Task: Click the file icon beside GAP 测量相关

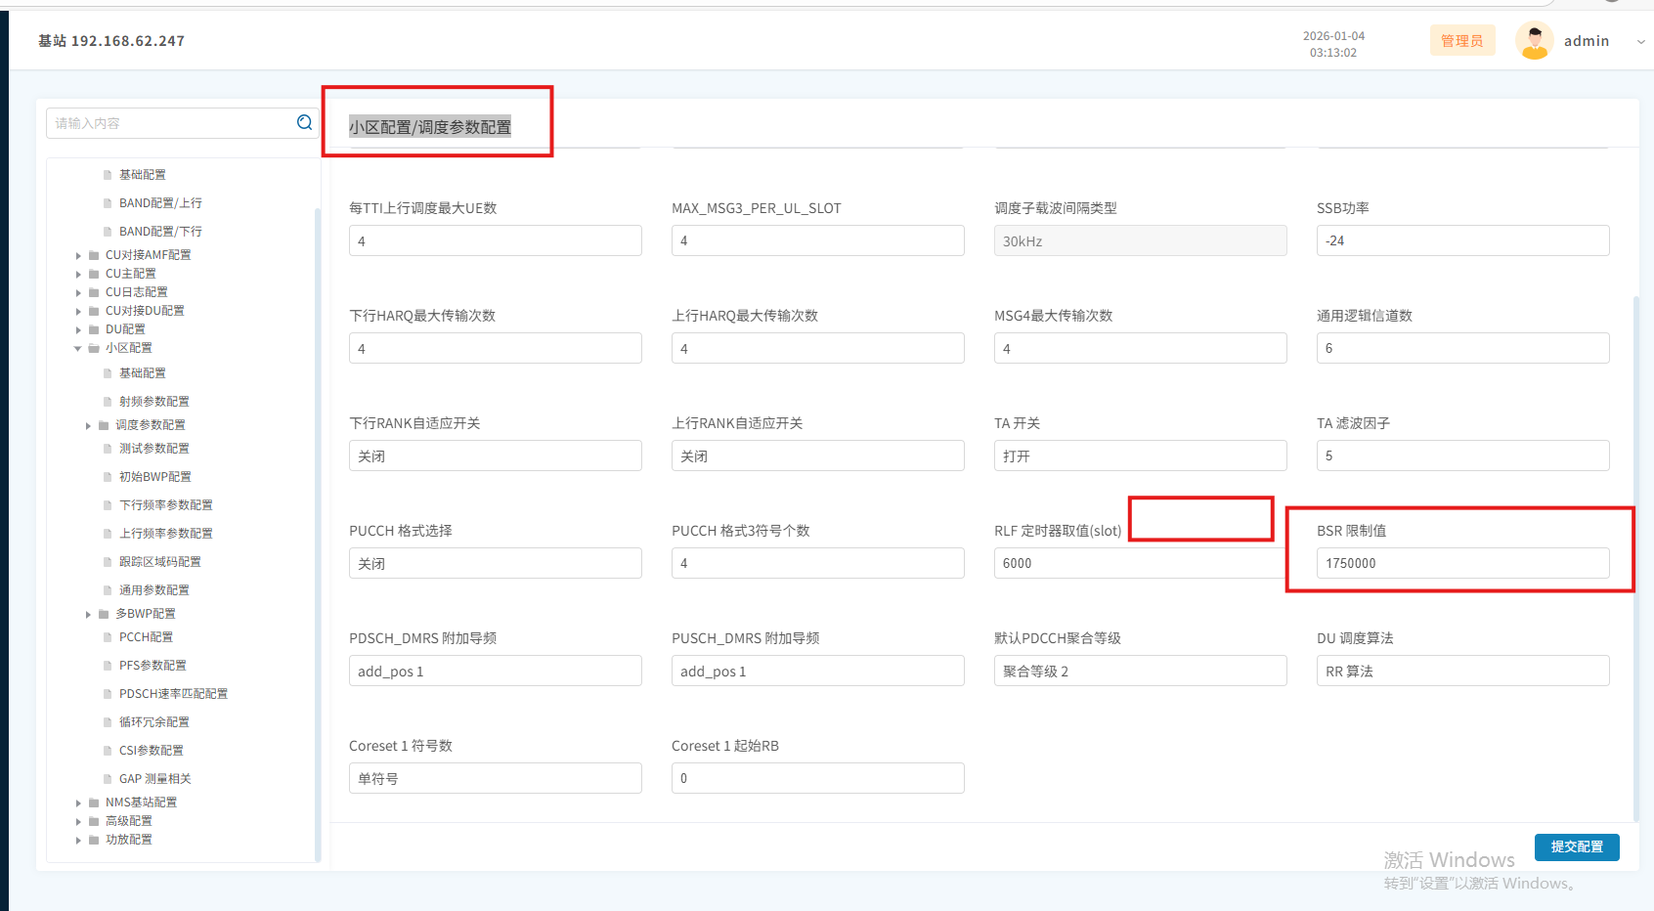Action: pos(108,779)
